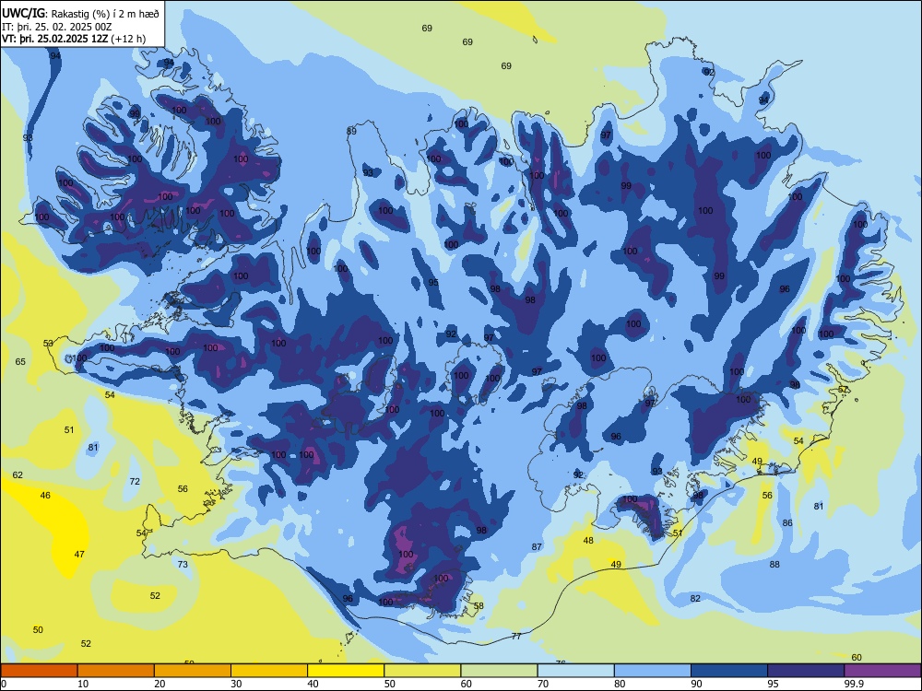922x691 pixels.
Task: Click the '10' legend scale label
Action: click(x=83, y=684)
